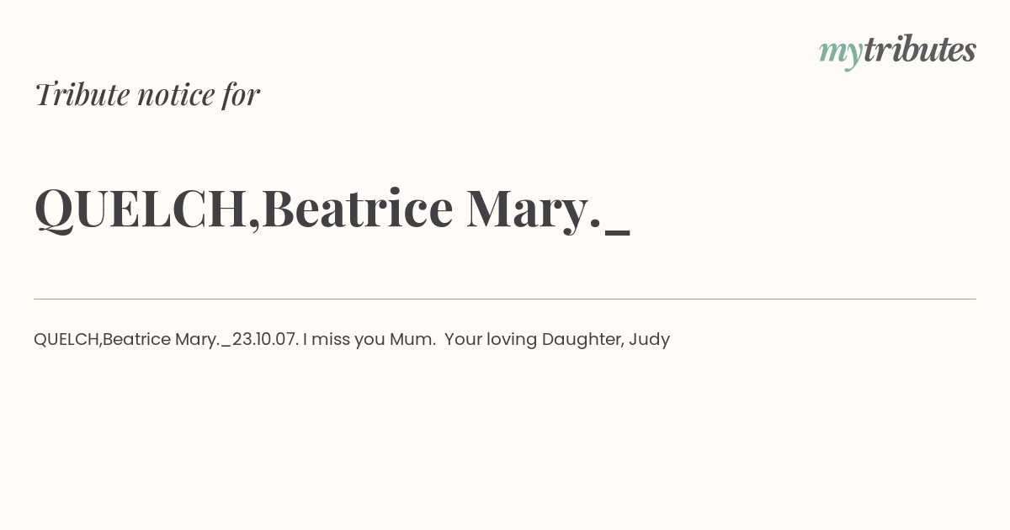
Task: Click the italic word "for" in the subtitle
Action: point(241,94)
